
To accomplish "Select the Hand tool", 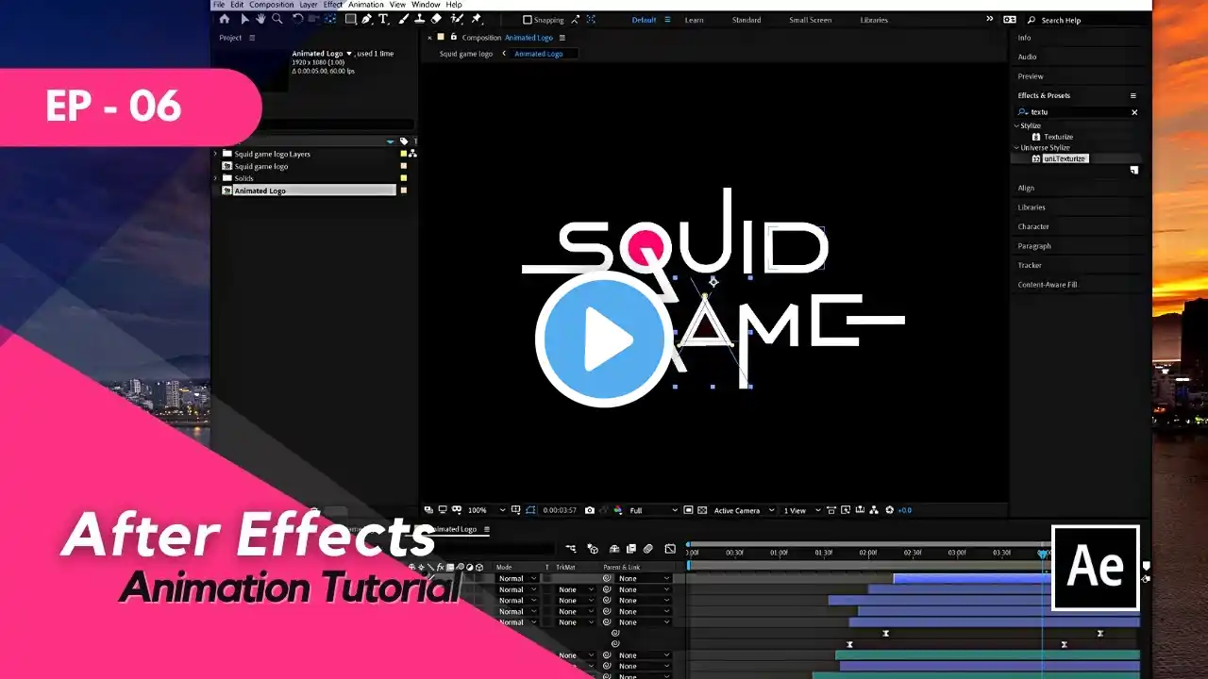I will pos(260,19).
